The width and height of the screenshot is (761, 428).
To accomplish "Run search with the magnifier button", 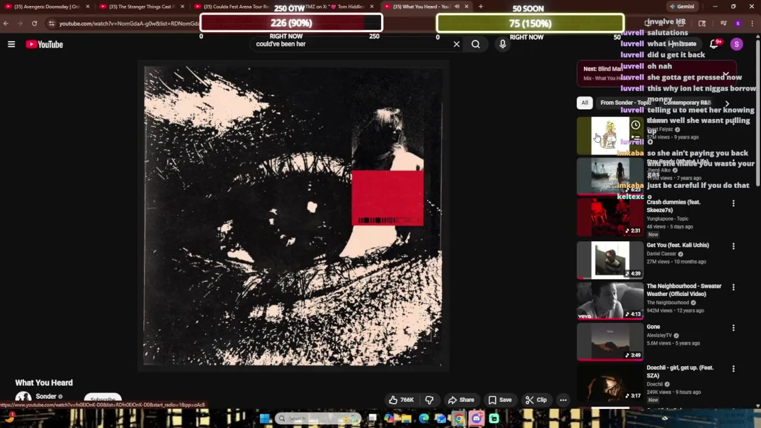I will (476, 44).
